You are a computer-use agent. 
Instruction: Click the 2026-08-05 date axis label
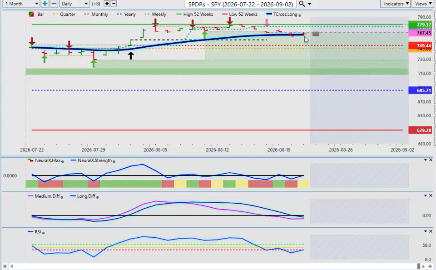coord(155,150)
